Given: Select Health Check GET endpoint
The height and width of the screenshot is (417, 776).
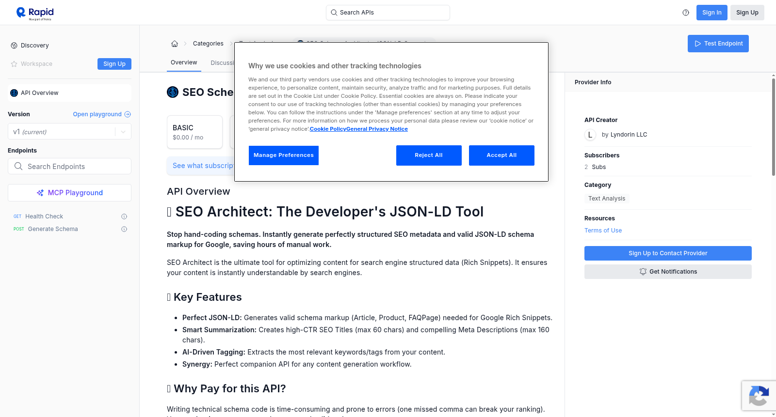Looking at the screenshot, I should click(44, 216).
